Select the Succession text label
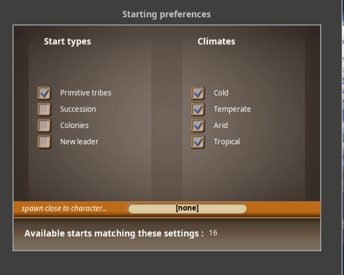 click(x=78, y=109)
